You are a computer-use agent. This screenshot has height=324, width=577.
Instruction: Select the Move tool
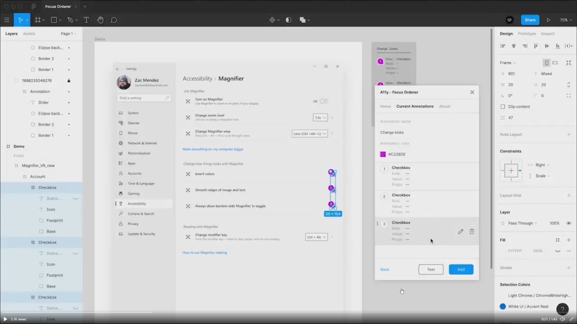20,20
